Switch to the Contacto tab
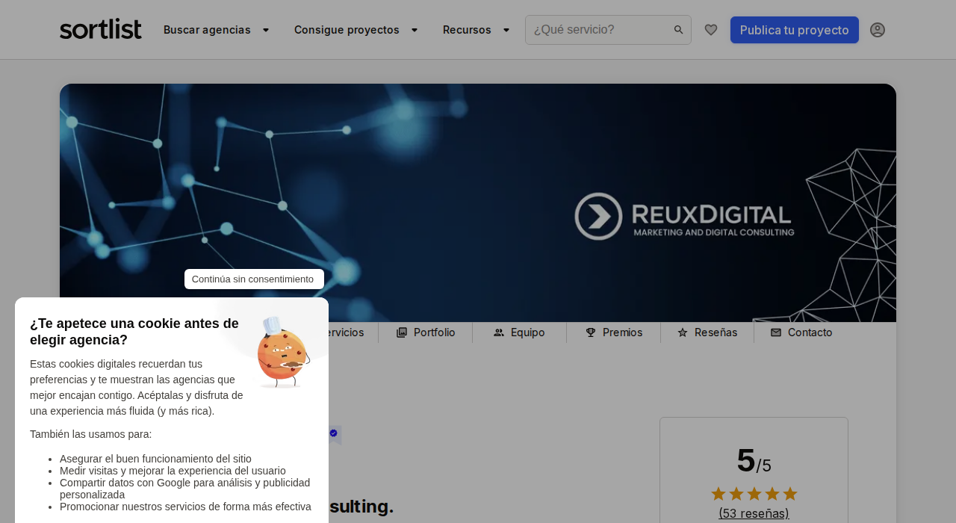 pos(801,332)
